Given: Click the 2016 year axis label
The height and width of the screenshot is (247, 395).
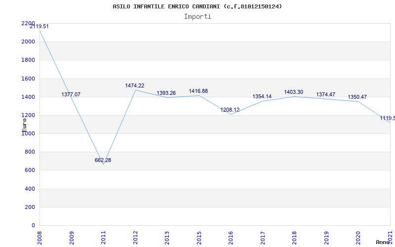Looking at the screenshot, I should pos(231,238).
